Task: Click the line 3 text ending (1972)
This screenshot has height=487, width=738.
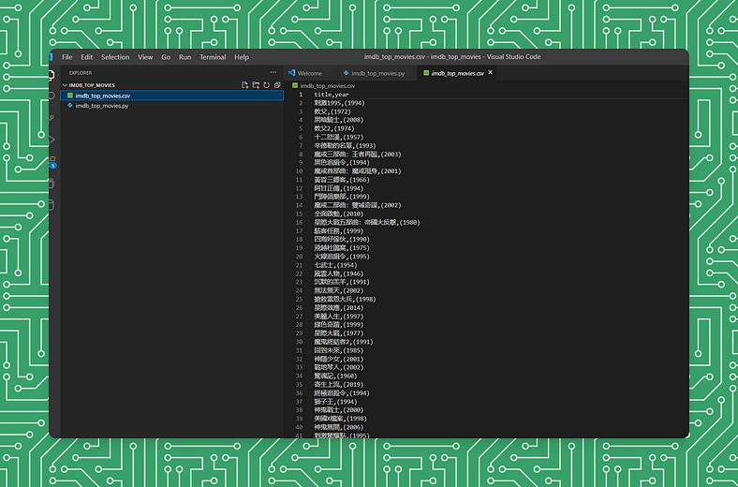Action: click(x=332, y=111)
